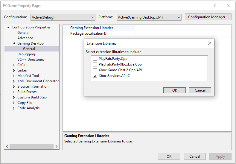Image resolution: width=236 pixels, height=164 pixels.
Task: Expand the Build Events node arrow
Action: coord(14,92)
